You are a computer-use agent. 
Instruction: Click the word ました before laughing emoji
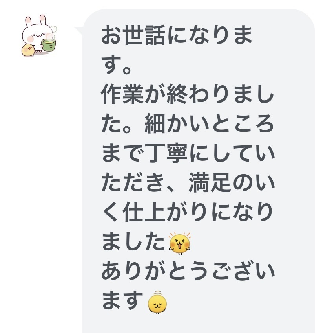pyautogui.click(x=133, y=242)
